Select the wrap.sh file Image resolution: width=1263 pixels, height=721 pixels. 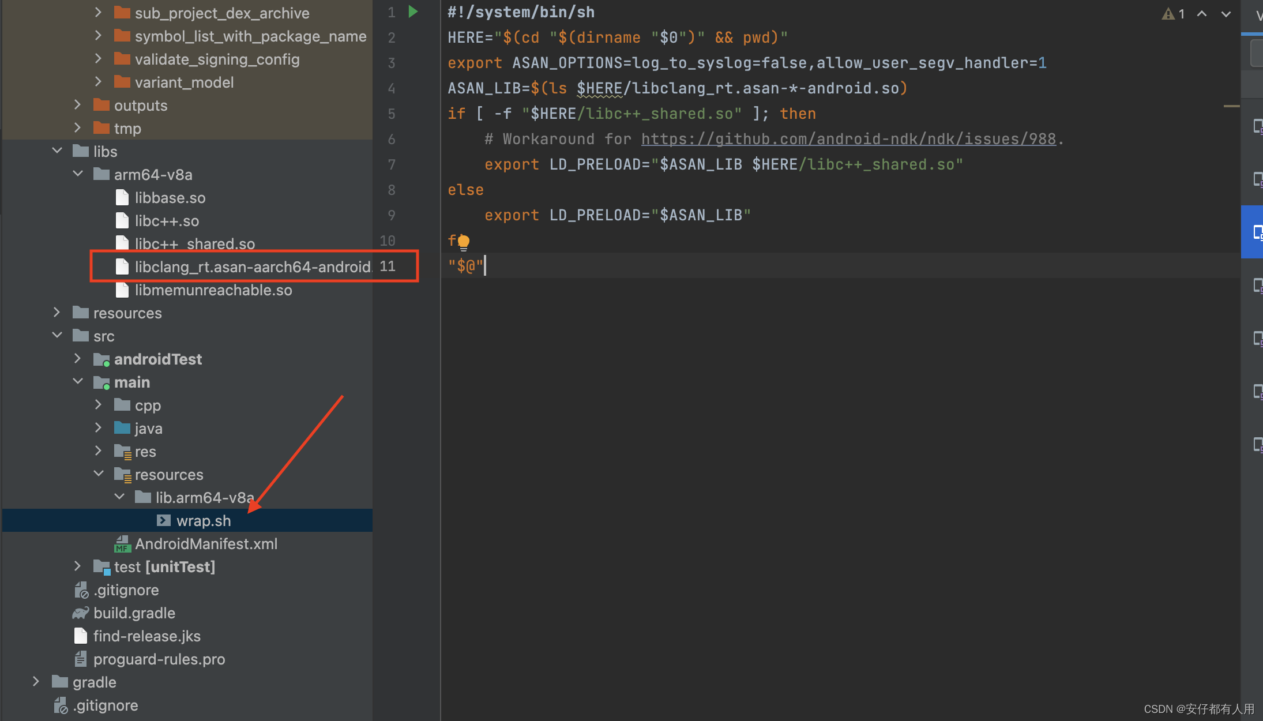tap(203, 521)
